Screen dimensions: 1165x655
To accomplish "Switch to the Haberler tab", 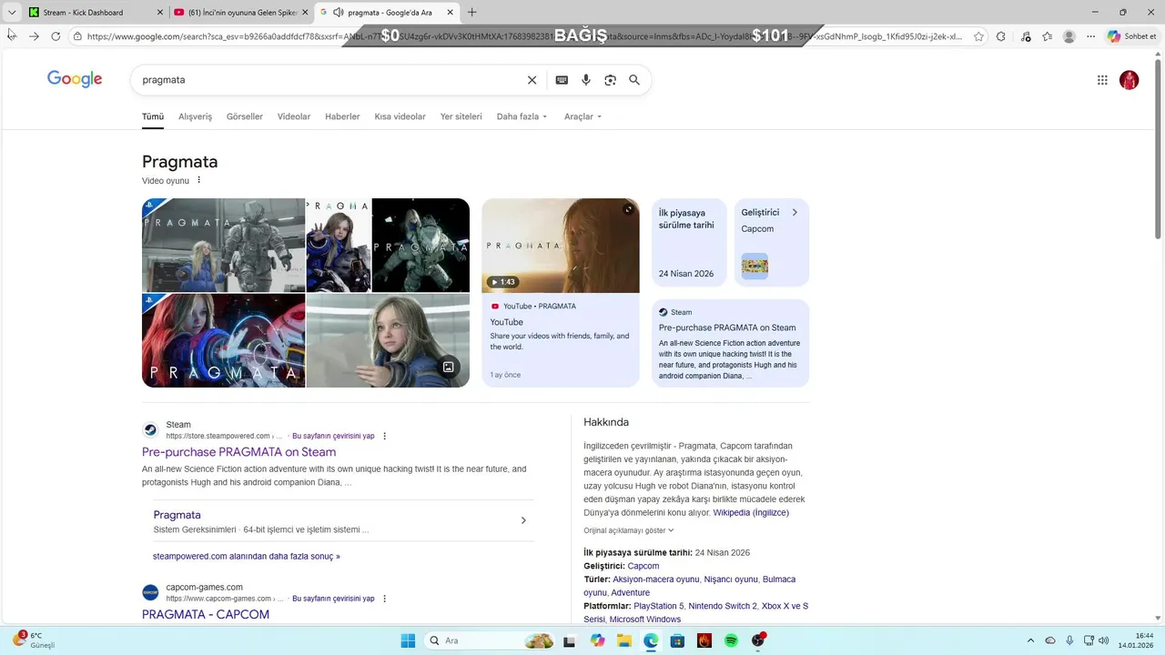I will click(x=342, y=116).
